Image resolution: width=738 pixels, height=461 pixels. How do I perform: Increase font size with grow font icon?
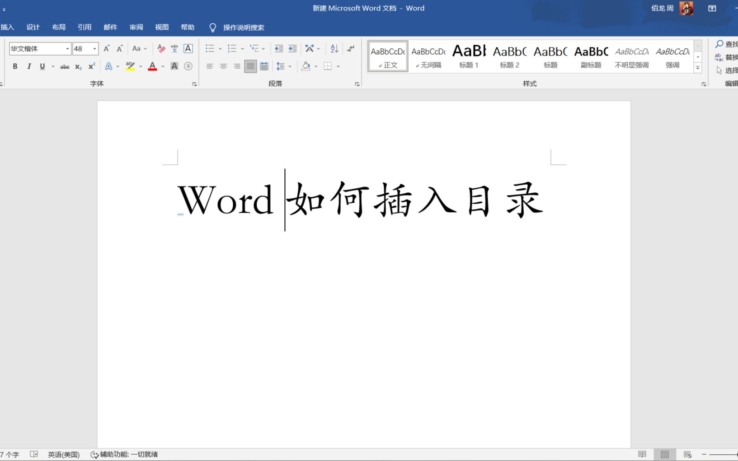click(107, 49)
